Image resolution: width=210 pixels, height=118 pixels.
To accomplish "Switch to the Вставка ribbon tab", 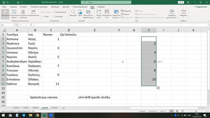I will click(x=23, y=7).
